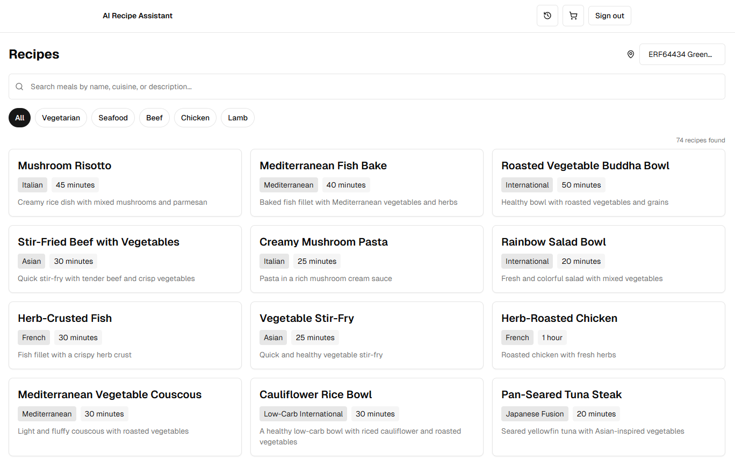The image size is (735, 460).
Task: Show only Lamb recipes
Action: pos(237,118)
